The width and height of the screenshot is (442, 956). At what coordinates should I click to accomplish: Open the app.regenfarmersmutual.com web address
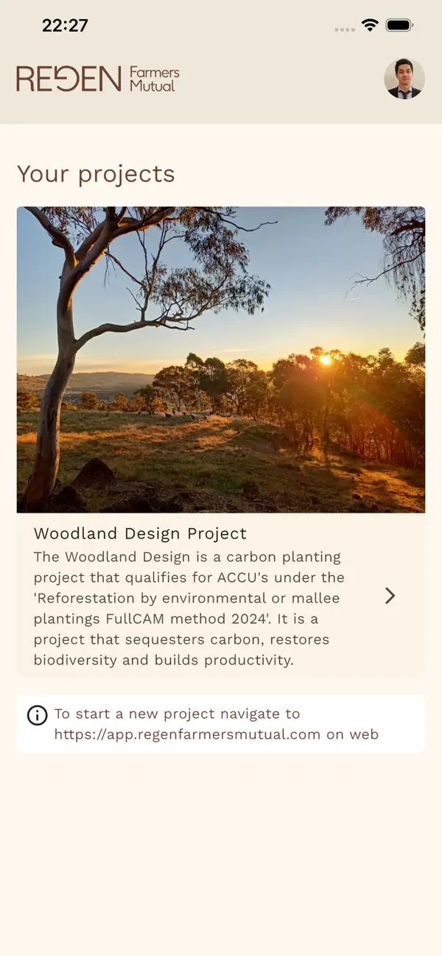click(x=187, y=734)
